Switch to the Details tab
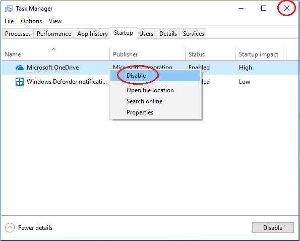Screen dimensions: 300x241 pos(168,34)
